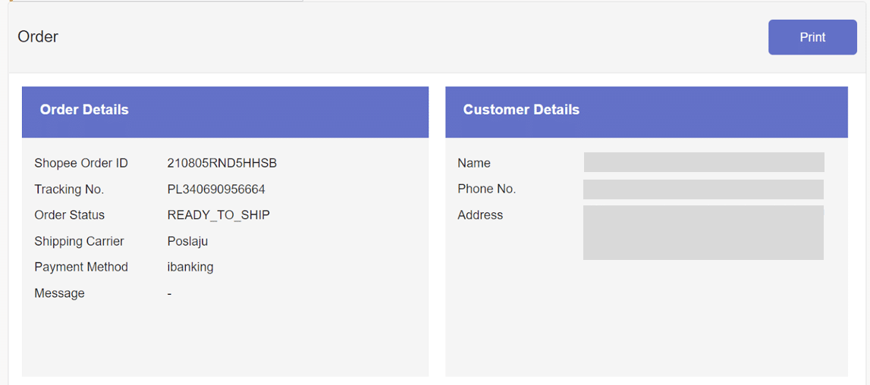Viewport: 870px width, 385px height.
Task: Click the customer Address label
Action: [480, 215]
